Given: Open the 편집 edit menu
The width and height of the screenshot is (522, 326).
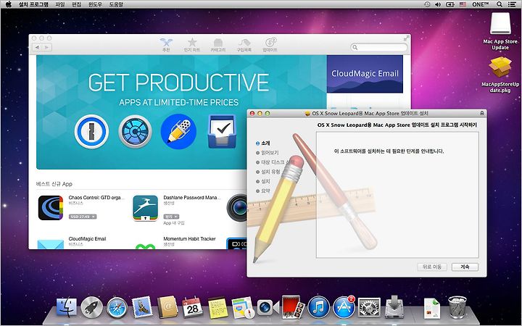Looking at the screenshot, I should (77, 4).
